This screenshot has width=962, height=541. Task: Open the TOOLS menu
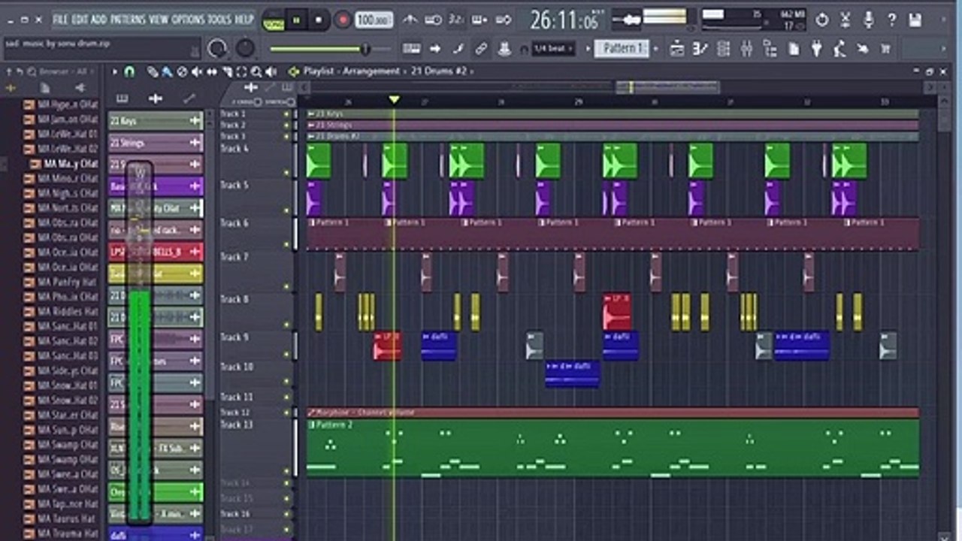pos(219,20)
